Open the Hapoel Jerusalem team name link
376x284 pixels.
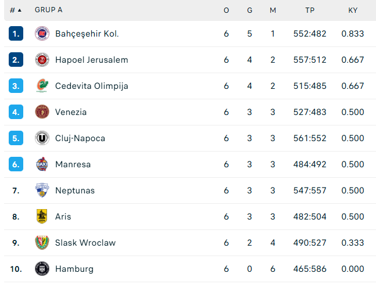(91, 60)
